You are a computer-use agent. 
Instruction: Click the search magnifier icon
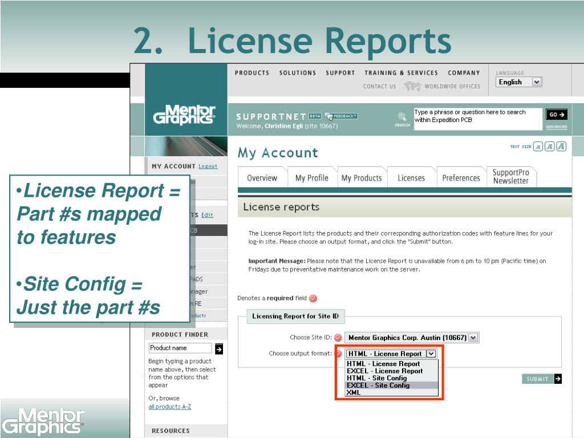pos(402,116)
